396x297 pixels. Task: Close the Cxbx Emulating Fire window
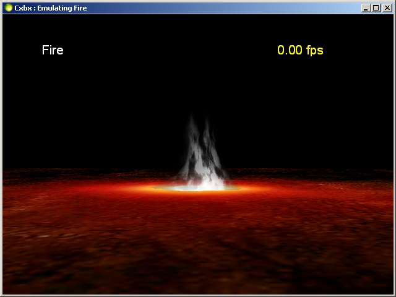click(x=387, y=8)
